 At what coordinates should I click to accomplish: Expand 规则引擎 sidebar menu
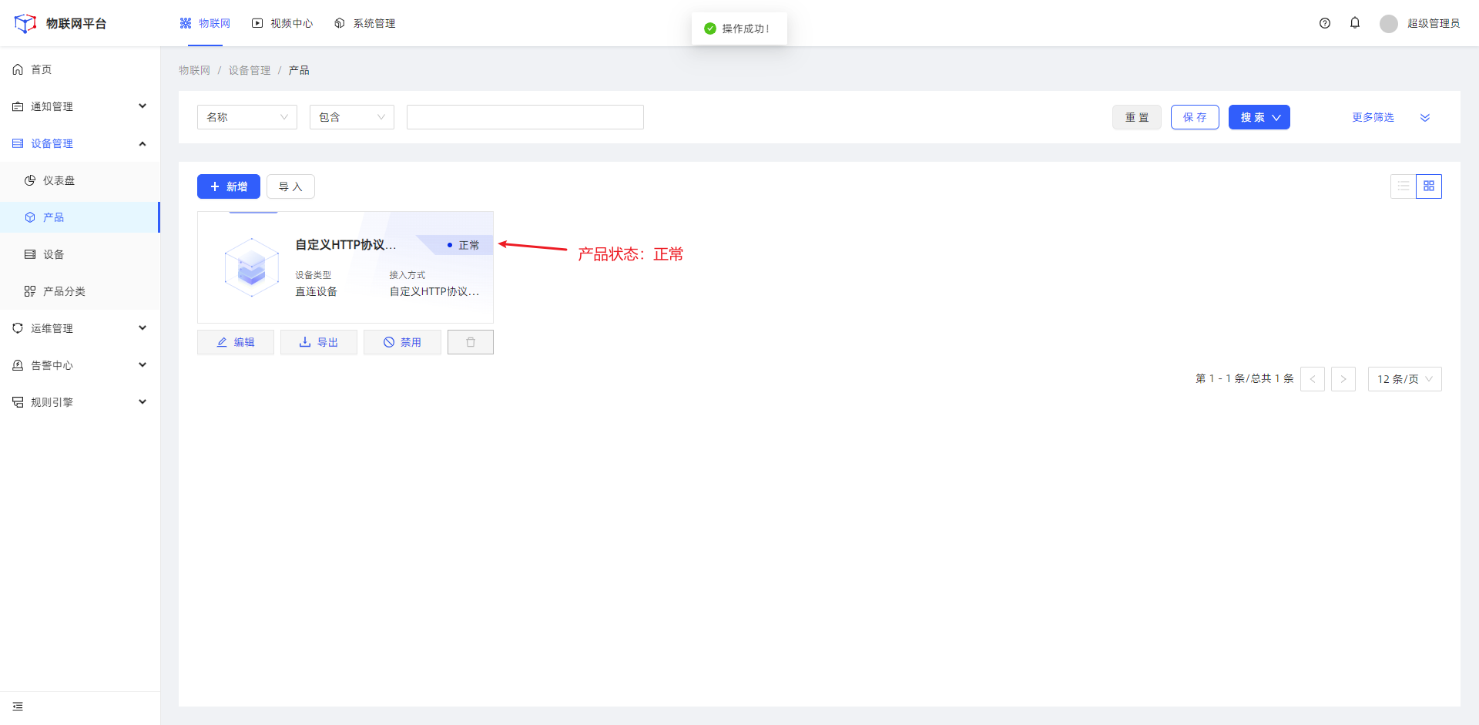click(80, 402)
